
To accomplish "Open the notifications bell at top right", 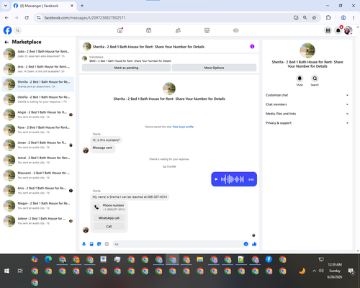I will pos(338,30).
